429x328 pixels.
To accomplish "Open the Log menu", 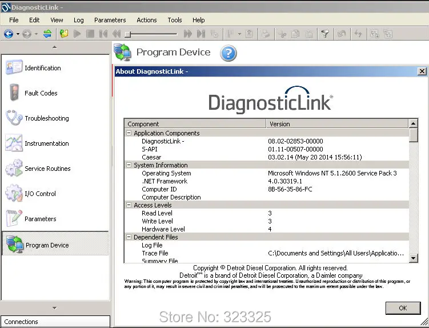I will pyautogui.click(x=78, y=20).
